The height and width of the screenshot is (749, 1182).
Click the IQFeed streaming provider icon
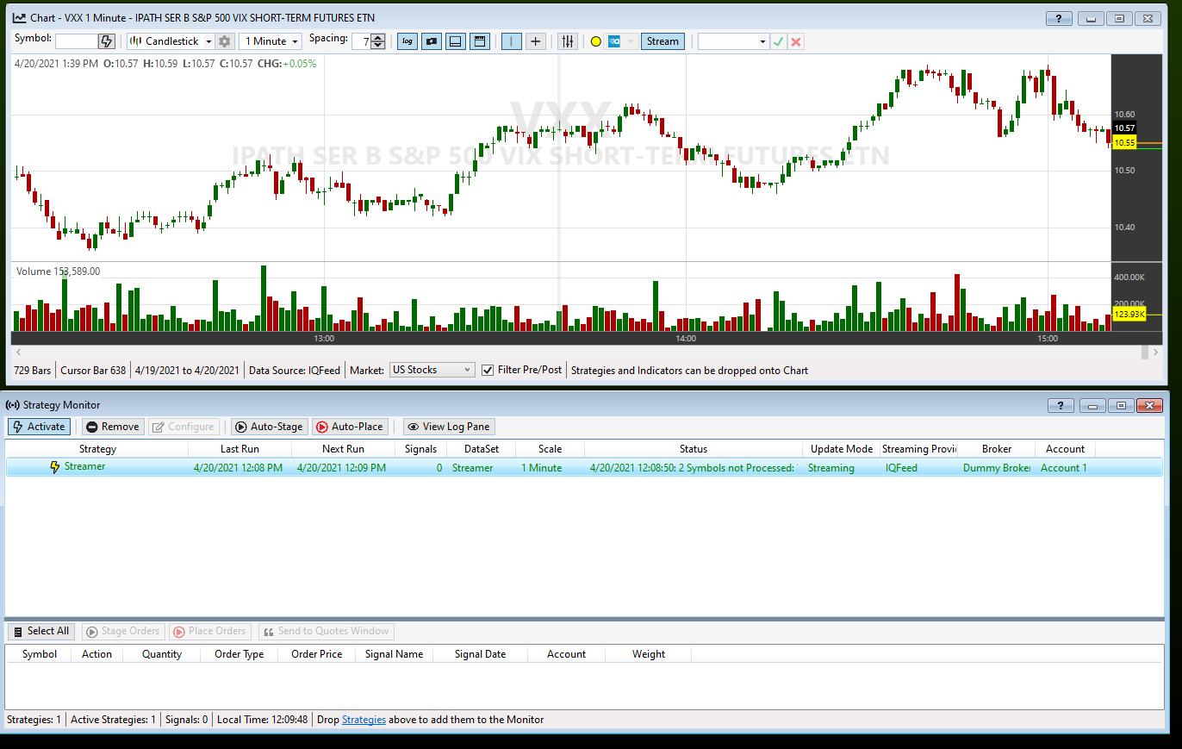coord(614,41)
